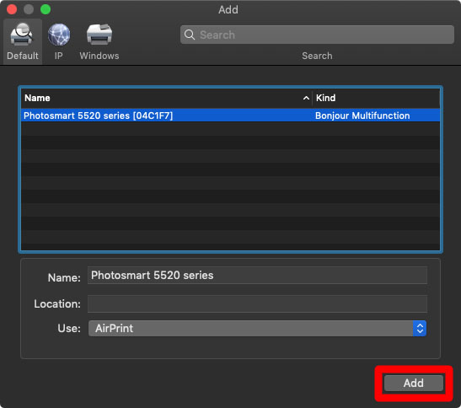Viewport: 461px width, 408px height.
Task: Click the green zoom window button
Action: pos(46,9)
